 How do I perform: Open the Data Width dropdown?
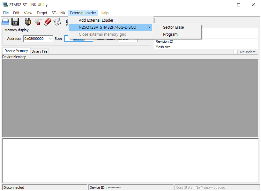(127, 40)
